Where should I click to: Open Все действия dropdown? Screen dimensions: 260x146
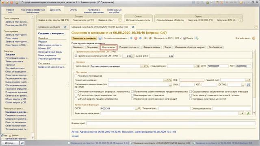click(243, 38)
